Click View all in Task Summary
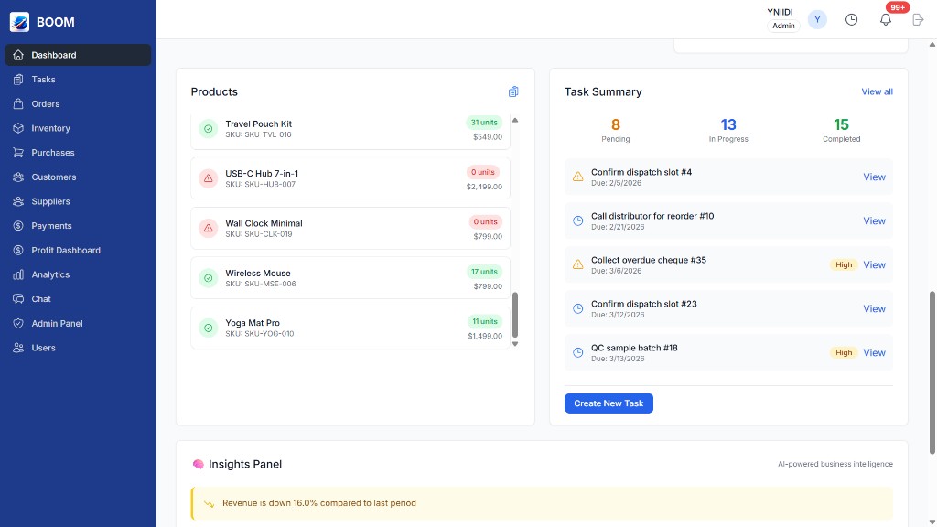Screen dimensions: 937x527 pos(877,91)
